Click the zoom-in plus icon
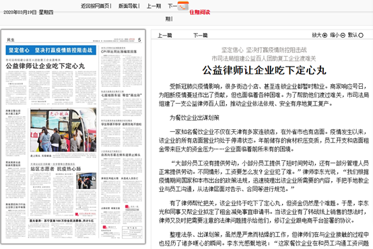The width and height of the screenshot is (373, 249). pyautogui.click(x=325, y=35)
